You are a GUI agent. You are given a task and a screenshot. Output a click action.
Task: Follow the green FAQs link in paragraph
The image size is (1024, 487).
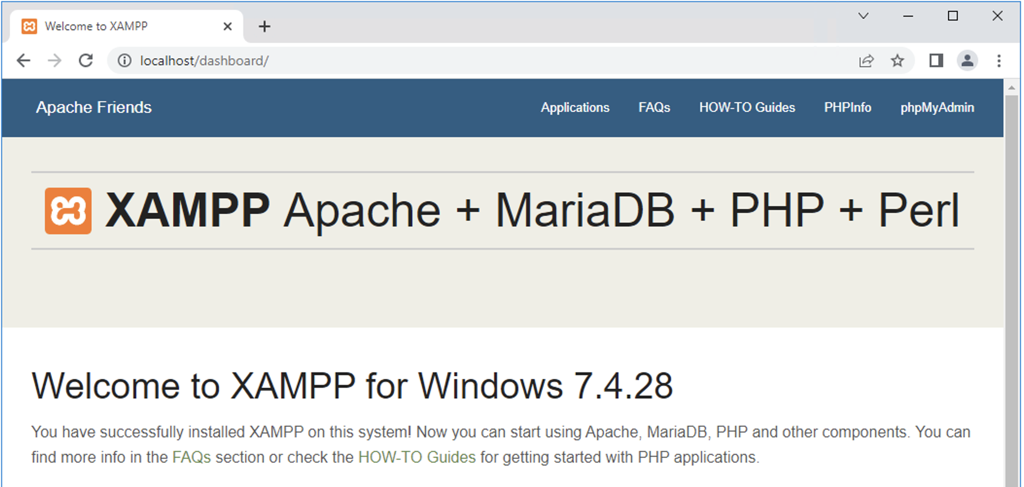(x=192, y=457)
